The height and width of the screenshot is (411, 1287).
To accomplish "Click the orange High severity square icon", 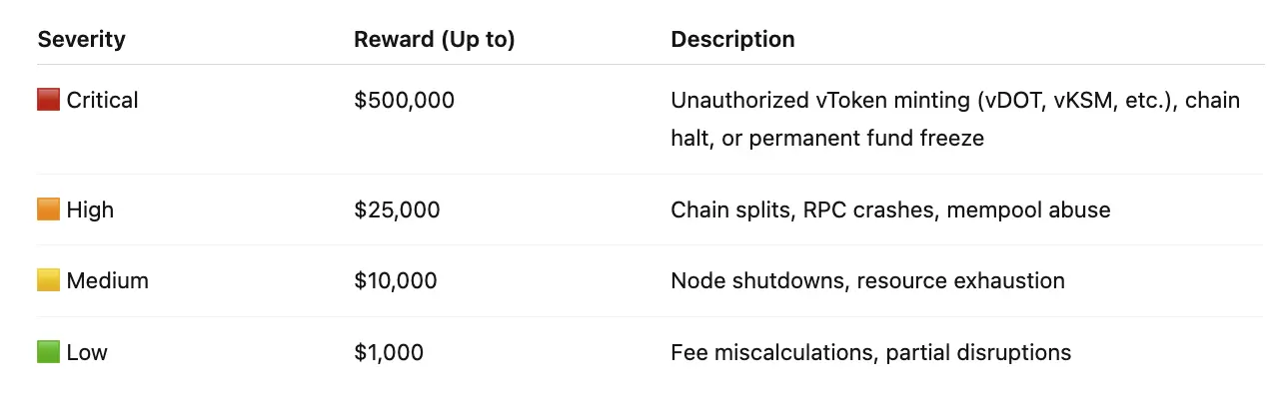I will click(x=49, y=209).
